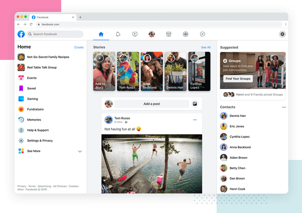Viewport: 302px width, 213px height.
Task: Open the lake jumping photo
Action: (x=152, y=164)
